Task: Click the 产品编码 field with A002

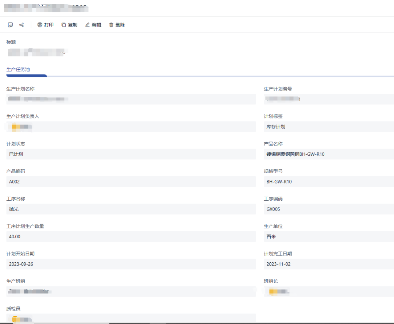Action: [x=131, y=182]
